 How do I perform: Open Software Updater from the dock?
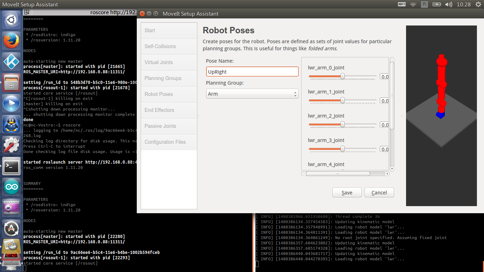(12, 229)
